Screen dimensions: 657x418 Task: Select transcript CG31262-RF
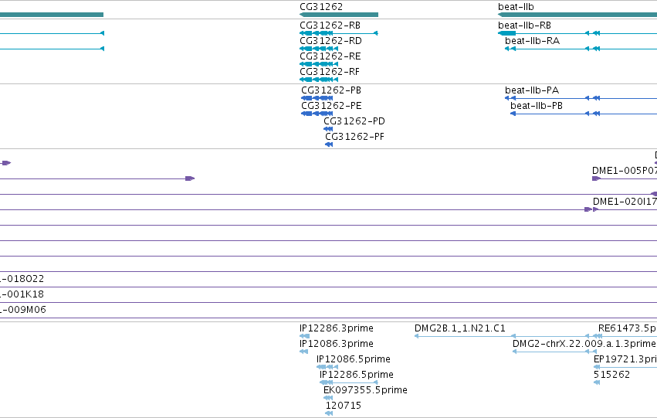pos(330,72)
